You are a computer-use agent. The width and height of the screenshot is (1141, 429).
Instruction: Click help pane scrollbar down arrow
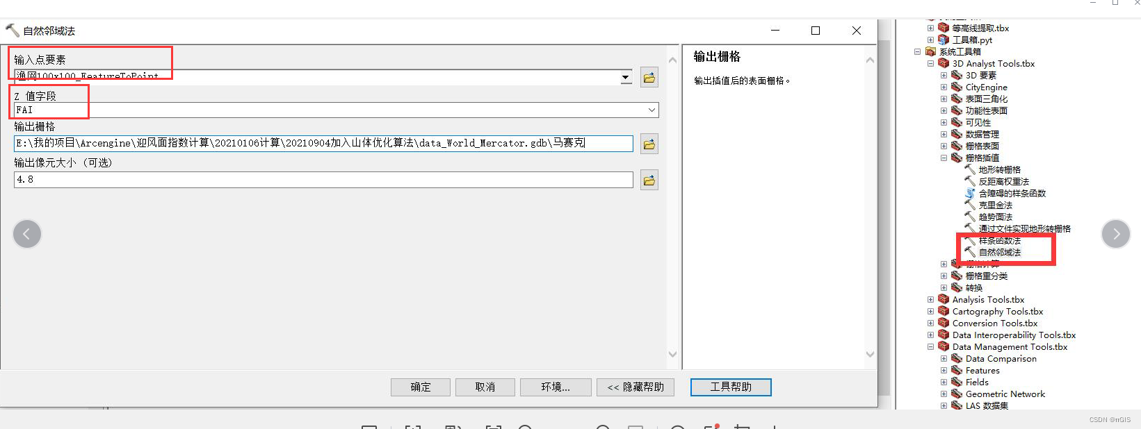click(870, 355)
